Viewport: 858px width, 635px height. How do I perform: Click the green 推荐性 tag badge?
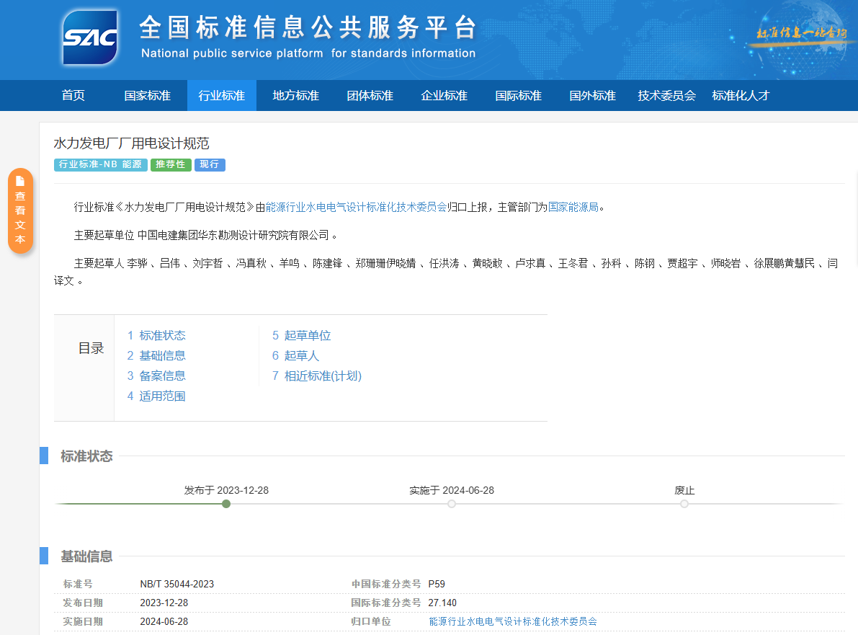[x=171, y=164]
